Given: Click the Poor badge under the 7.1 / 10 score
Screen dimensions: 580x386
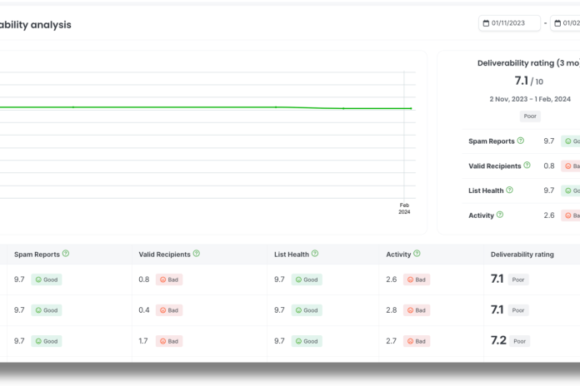Looking at the screenshot, I should tap(530, 117).
